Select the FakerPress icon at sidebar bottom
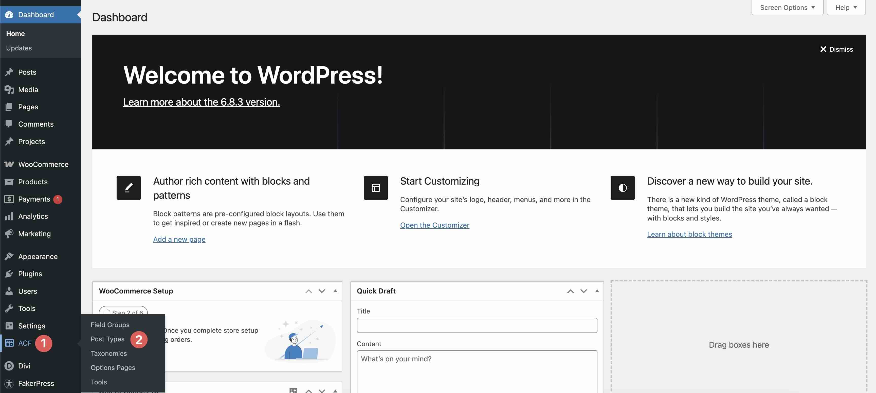 (9, 383)
